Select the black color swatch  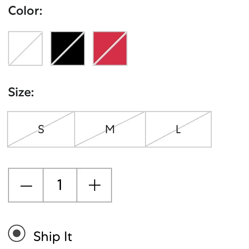click(x=68, y=48)
